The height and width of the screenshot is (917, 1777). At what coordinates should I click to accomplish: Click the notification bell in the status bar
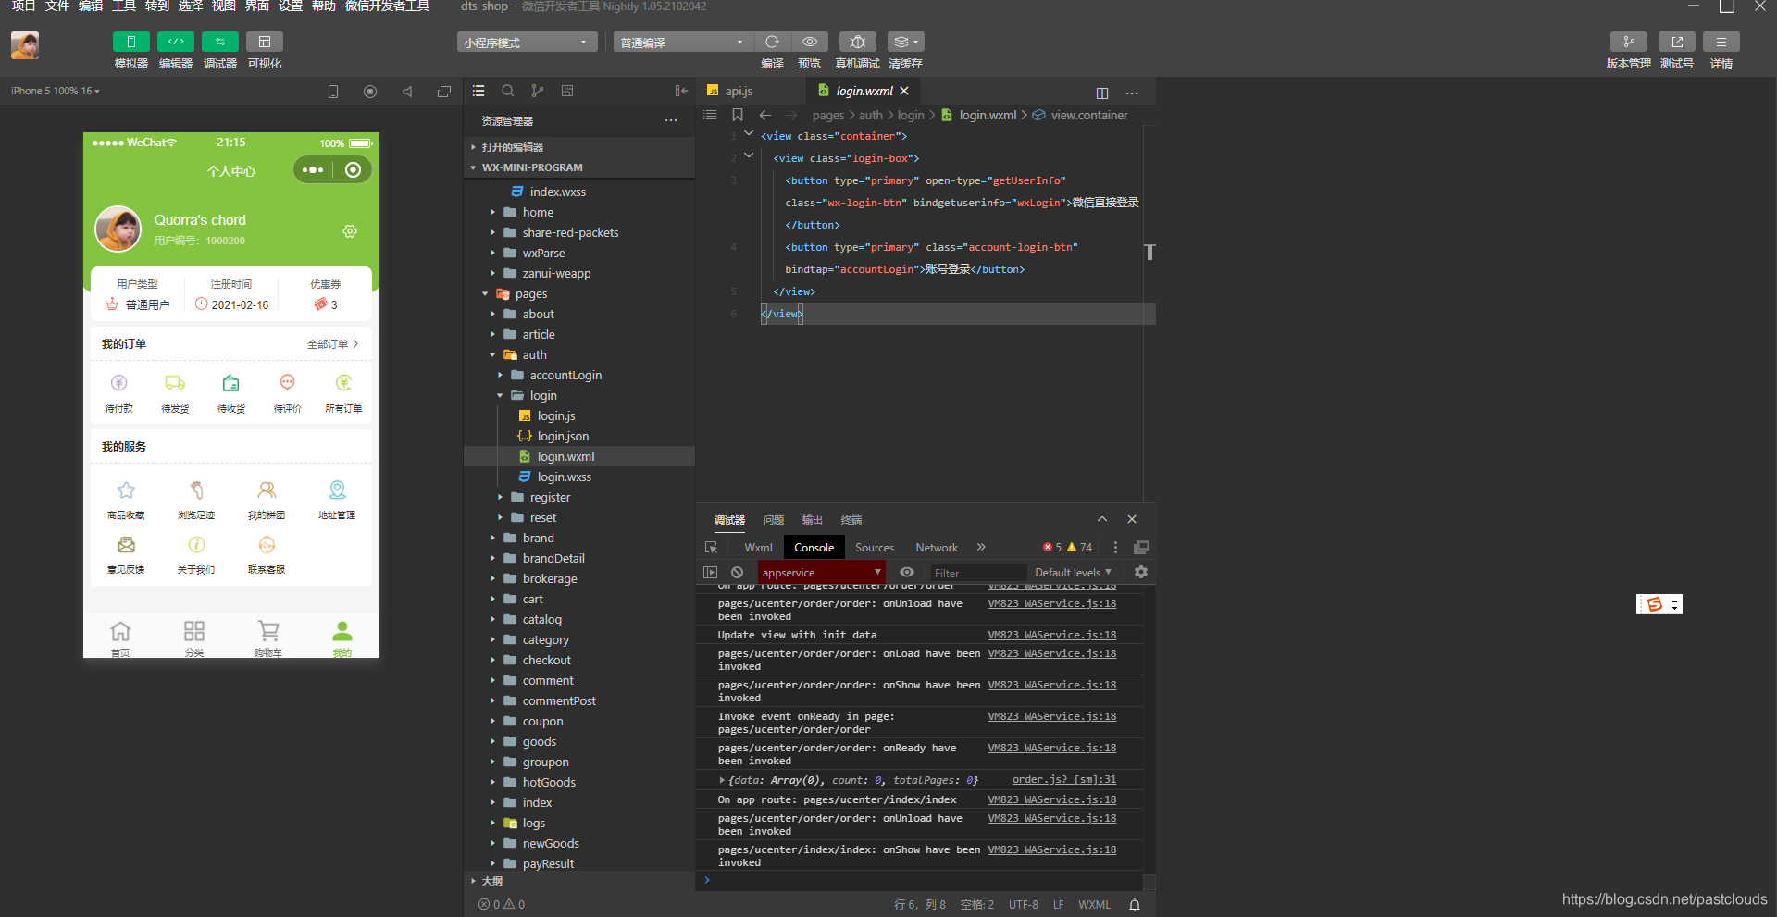[1135, 905]
